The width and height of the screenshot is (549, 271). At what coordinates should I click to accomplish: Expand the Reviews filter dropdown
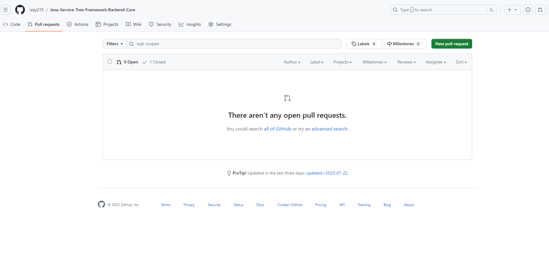point(407,62)
